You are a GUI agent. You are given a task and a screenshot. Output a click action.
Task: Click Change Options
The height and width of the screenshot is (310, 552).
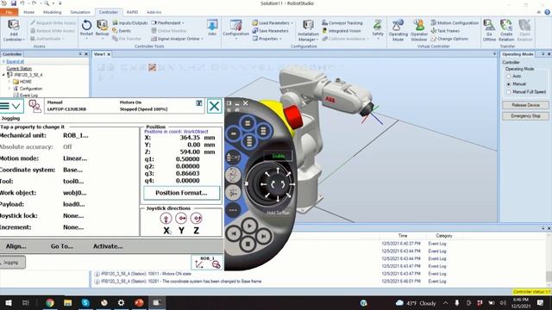tap(449, 39)
